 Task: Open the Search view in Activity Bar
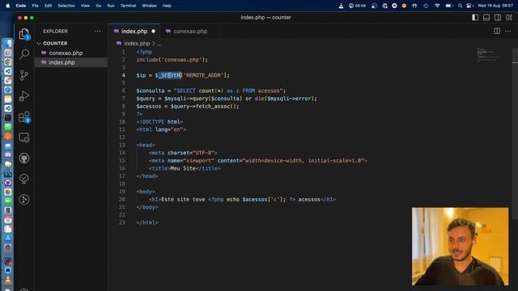coord(24,54)
